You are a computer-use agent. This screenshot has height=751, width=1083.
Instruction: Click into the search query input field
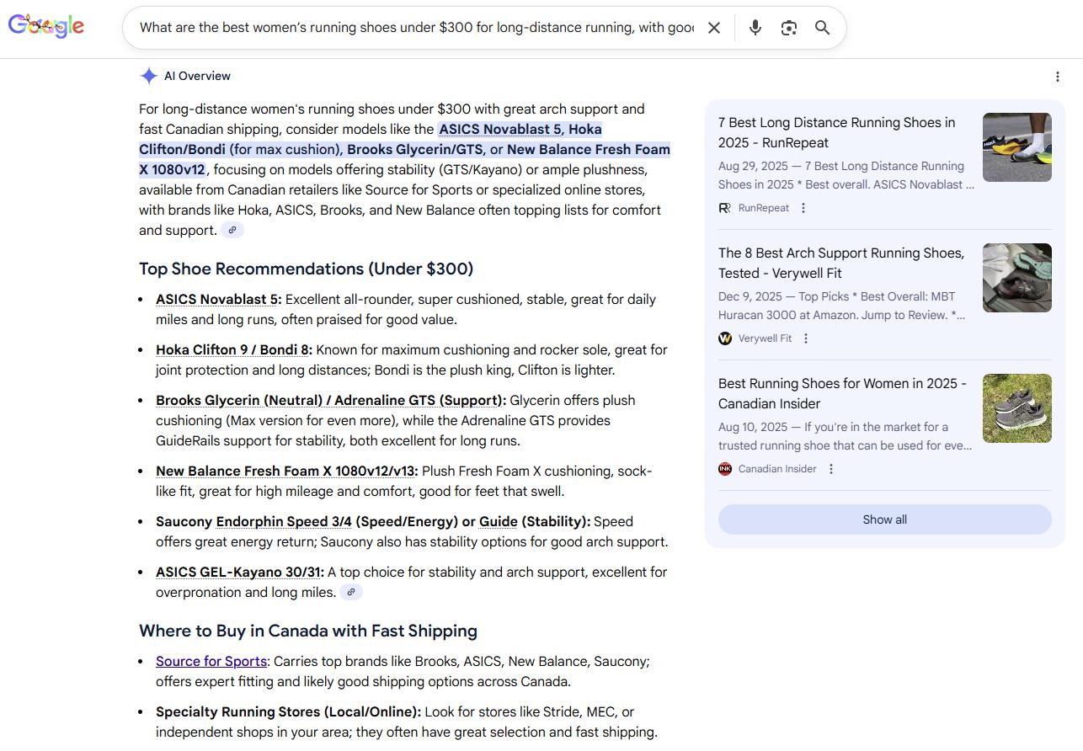click(x=416, y=28)
